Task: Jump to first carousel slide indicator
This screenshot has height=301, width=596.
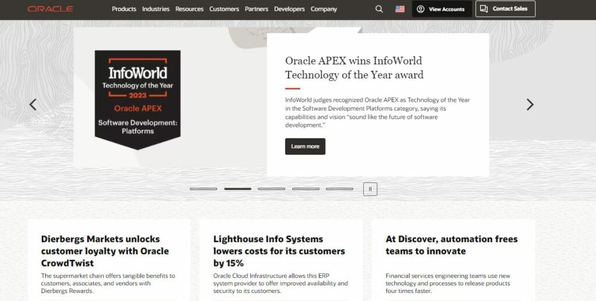Action: tap(203, 189)
